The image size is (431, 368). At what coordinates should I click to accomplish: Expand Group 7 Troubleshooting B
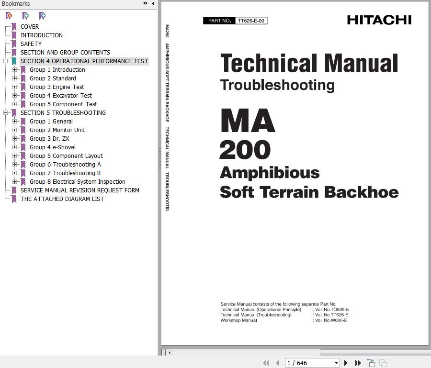click(14, 173)
